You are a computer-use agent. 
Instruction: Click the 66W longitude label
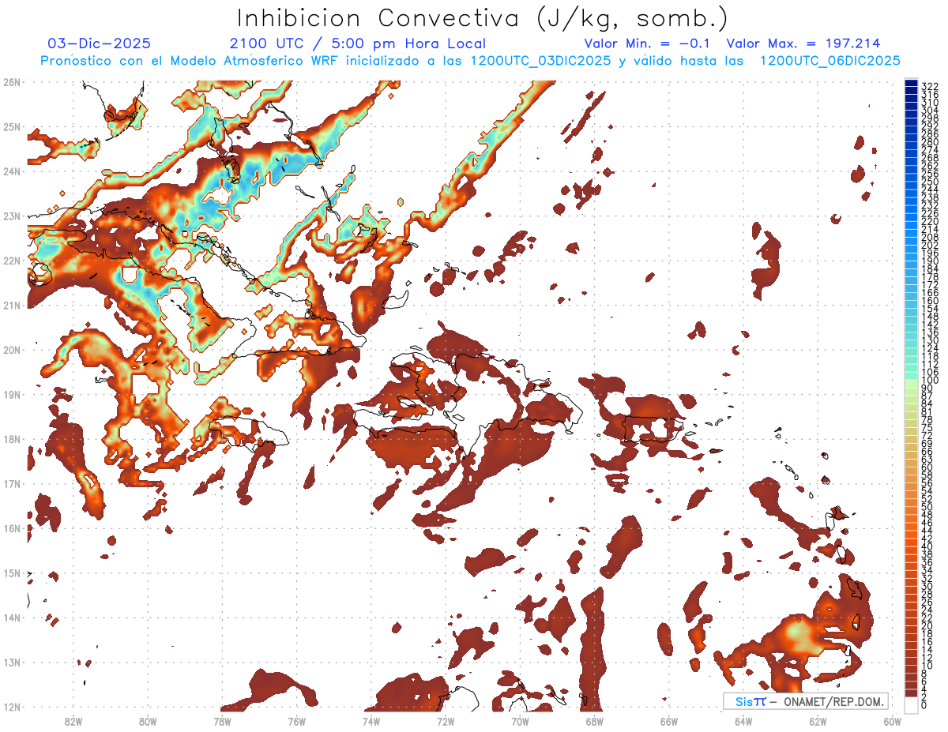click(669, 721)
